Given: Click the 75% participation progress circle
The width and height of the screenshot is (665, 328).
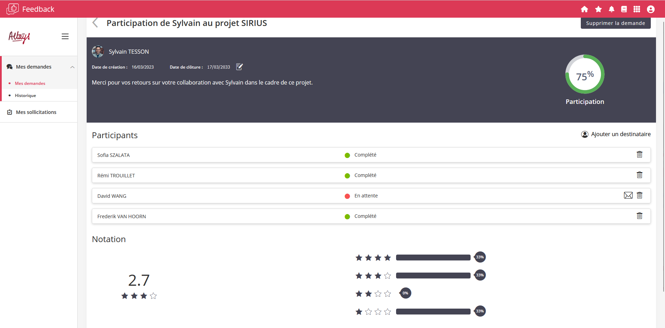Looking at the screenshot, I should [x=585, y=74].
